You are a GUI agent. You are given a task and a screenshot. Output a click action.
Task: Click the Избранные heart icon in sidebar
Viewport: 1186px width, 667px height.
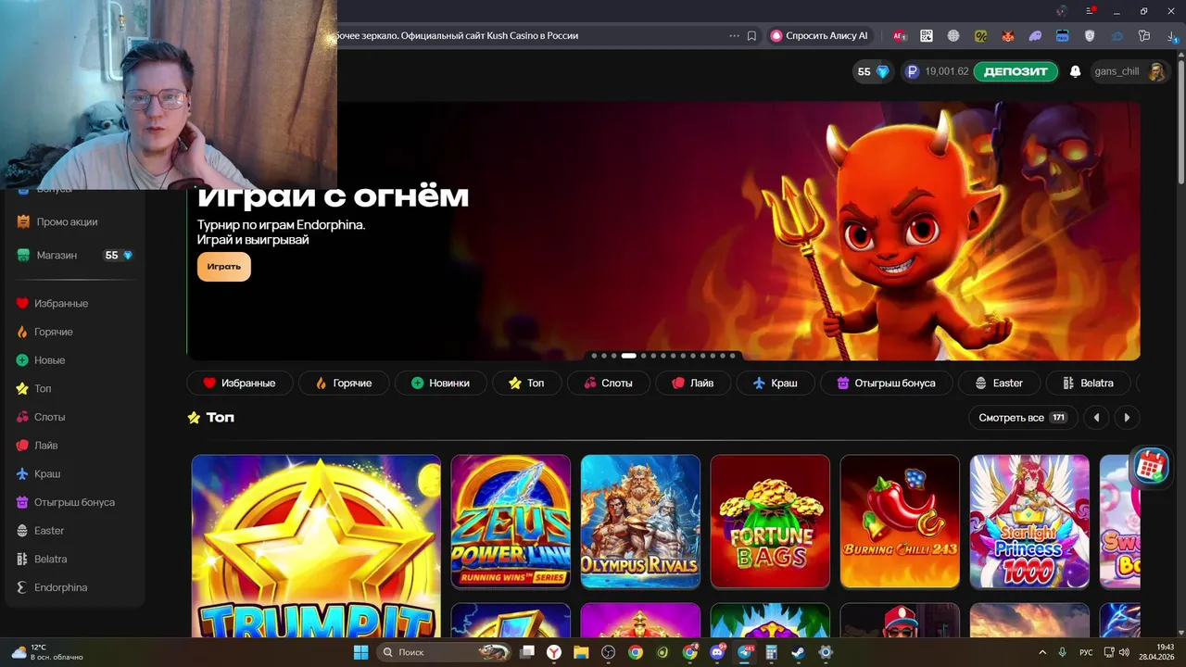click(23, 304)
